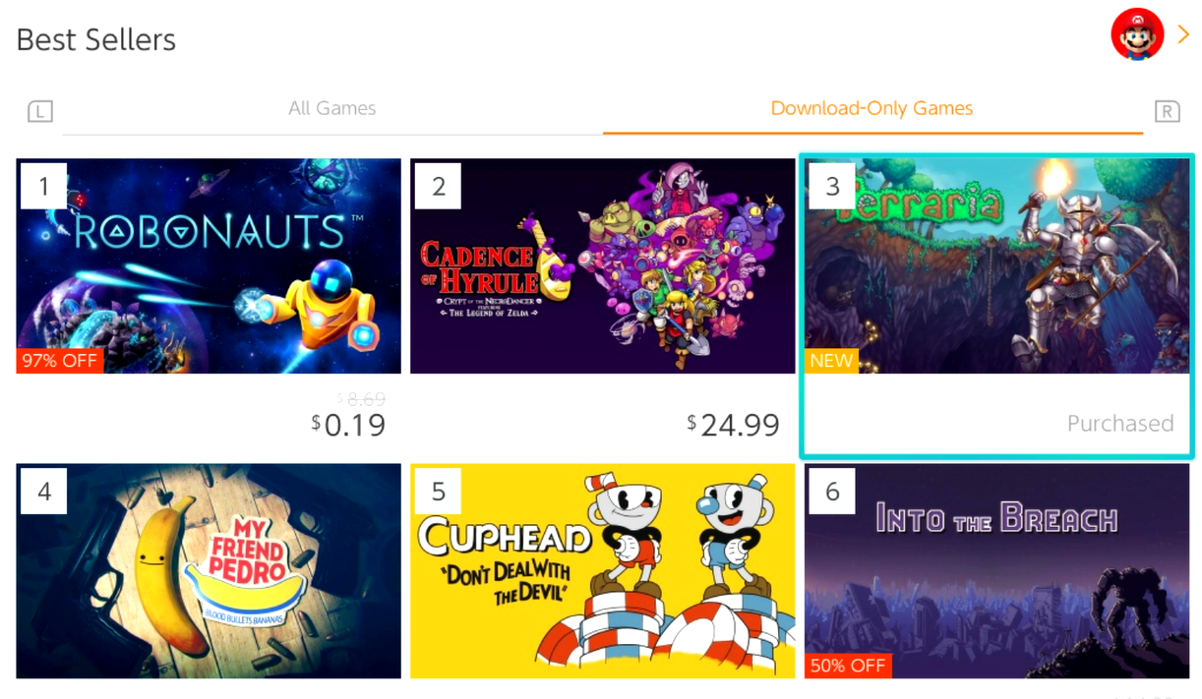
Task: Click the NEW badge on Terraria
Action: pos(831,361)
